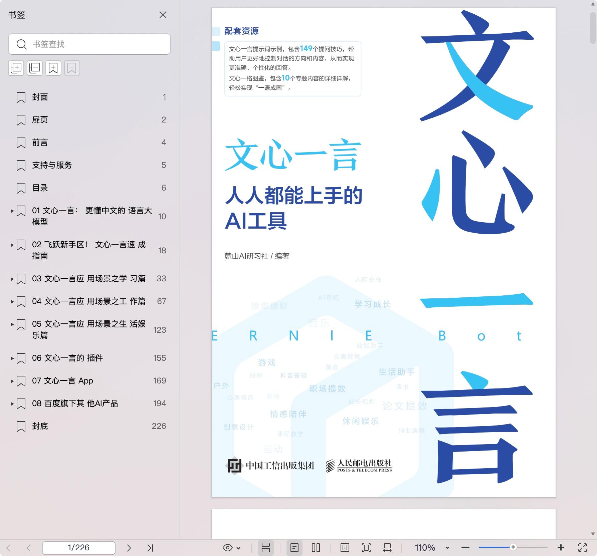The height and width of the screenshot is (556, 597).
Task: Expand chapter 05 生活娱乐篇
Action: coord(12,324)
